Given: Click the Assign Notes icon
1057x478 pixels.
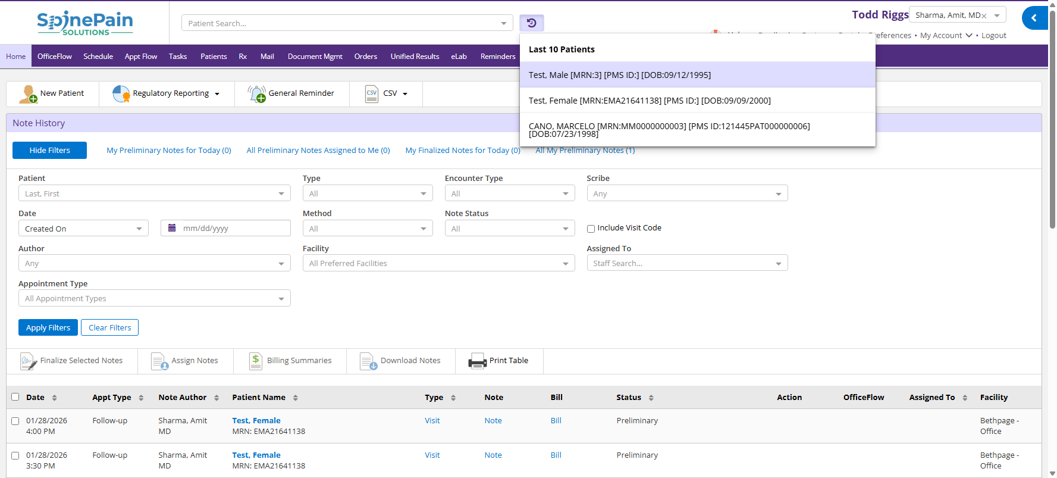Looking at the screenshot, I should click(159, 361).
